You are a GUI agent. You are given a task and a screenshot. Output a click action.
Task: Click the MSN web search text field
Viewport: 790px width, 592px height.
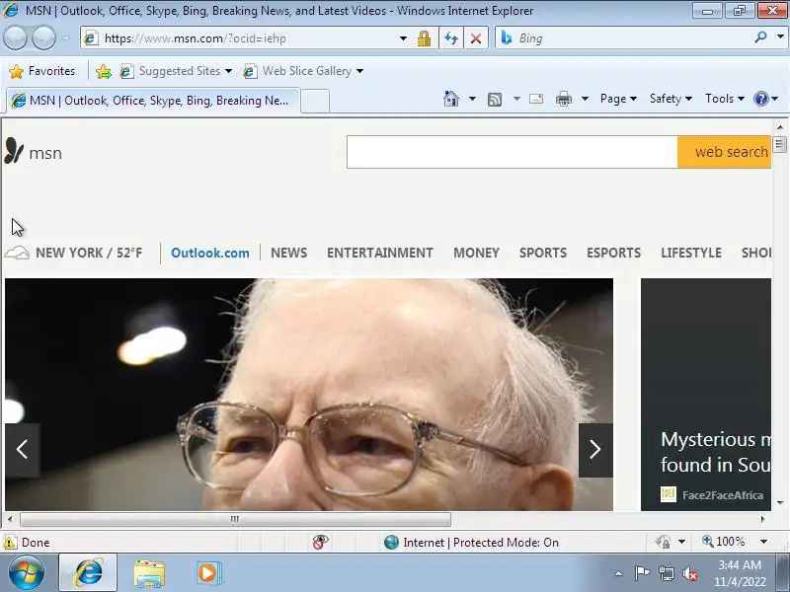(512, 152)
